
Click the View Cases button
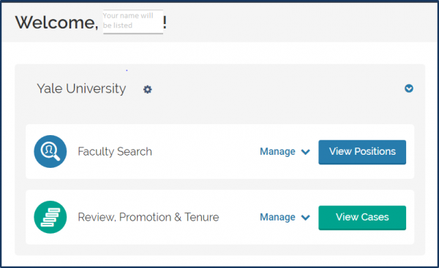[362, 218]
